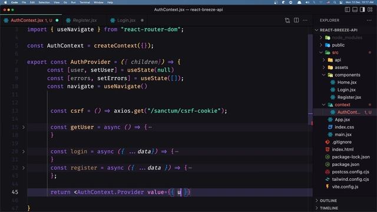
Task: Click 'useNavigate' in the import line
Action: pos(75,29)
